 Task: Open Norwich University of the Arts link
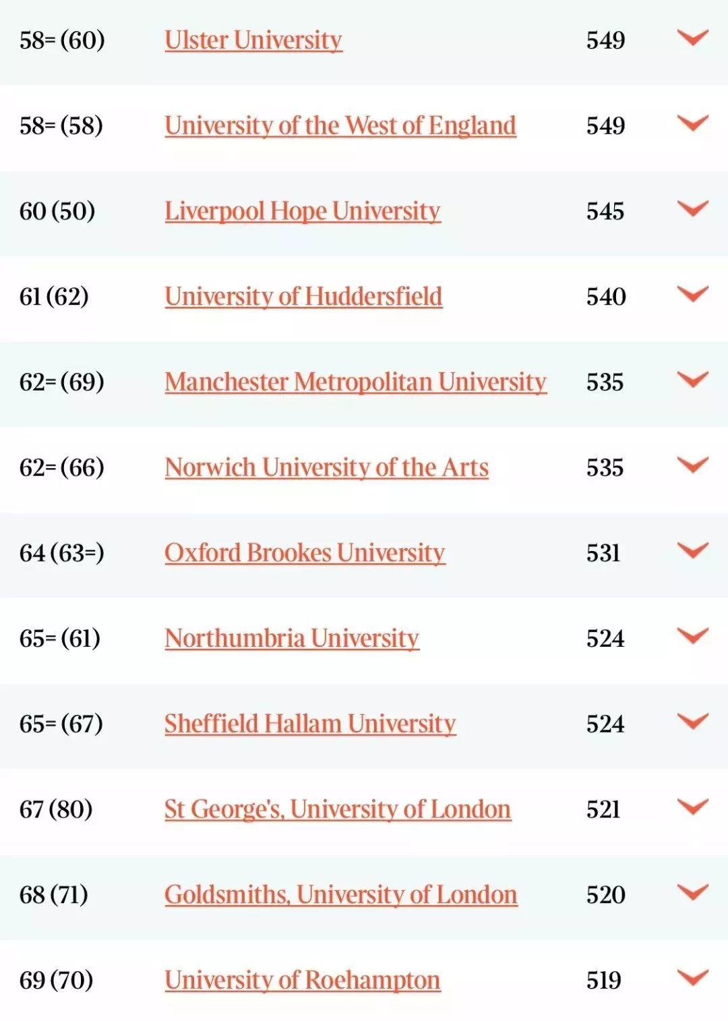click(326, 467)
